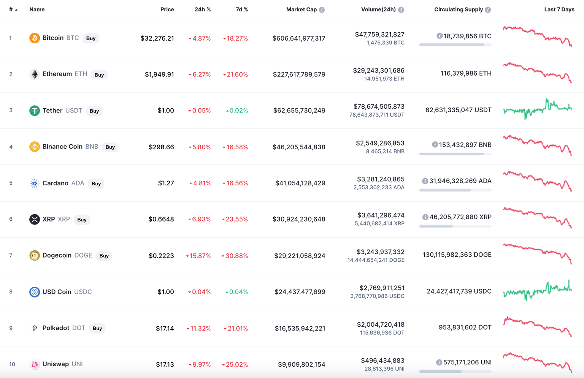Sort by the Price column header

(167, 9)
